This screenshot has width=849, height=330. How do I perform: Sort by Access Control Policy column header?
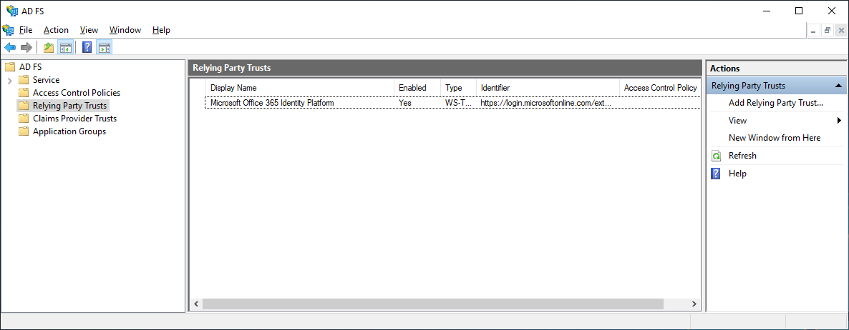click(x=660, y=87)
